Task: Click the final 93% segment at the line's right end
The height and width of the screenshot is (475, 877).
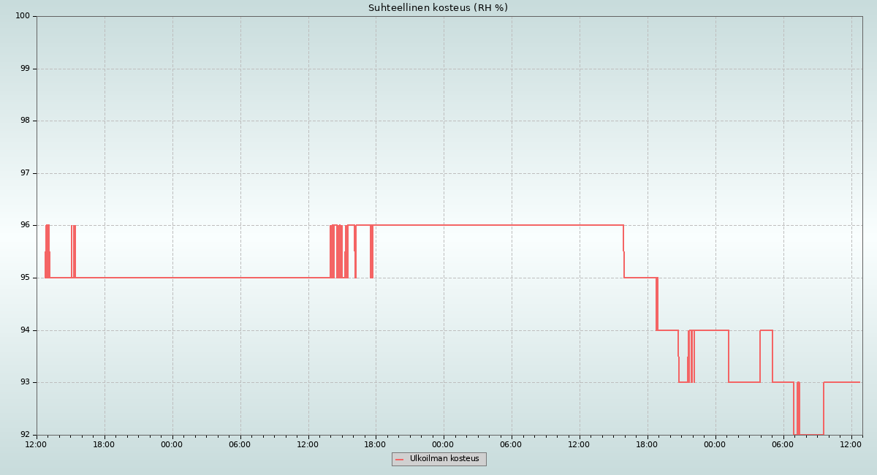Action: pos(842,382)
